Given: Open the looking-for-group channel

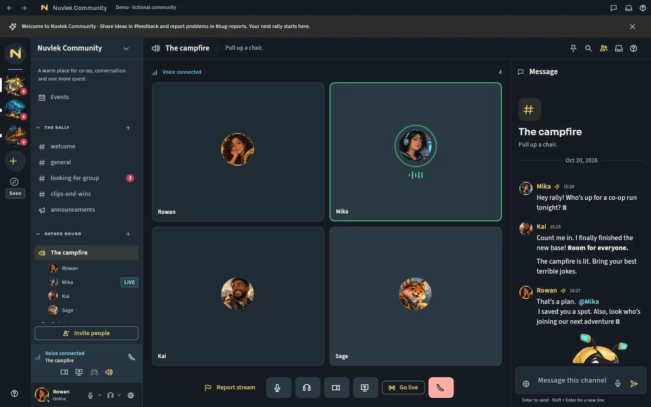Looking at the screenshot, I should tap(87, 178).
